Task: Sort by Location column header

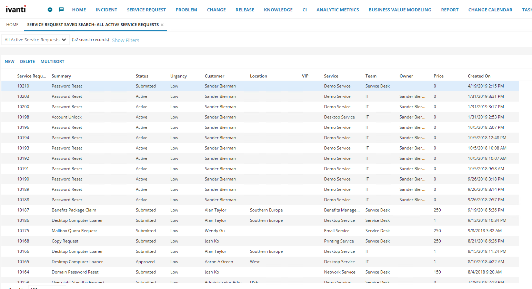Action: [x=259, y=76]
